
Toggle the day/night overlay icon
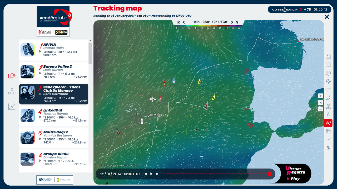tap(328, 115)
